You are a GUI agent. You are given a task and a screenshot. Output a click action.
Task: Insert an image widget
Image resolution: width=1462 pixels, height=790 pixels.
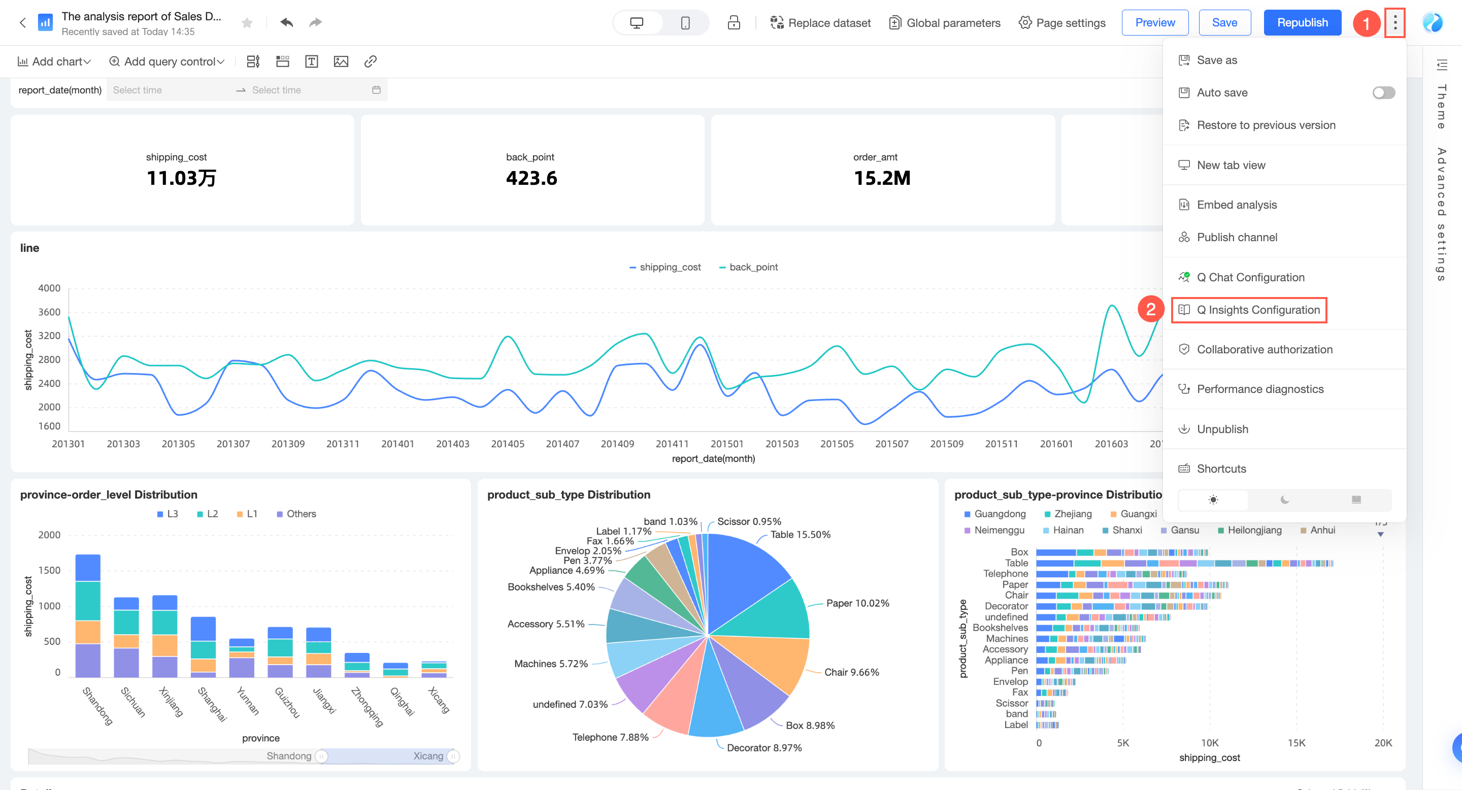pos(341,61)
